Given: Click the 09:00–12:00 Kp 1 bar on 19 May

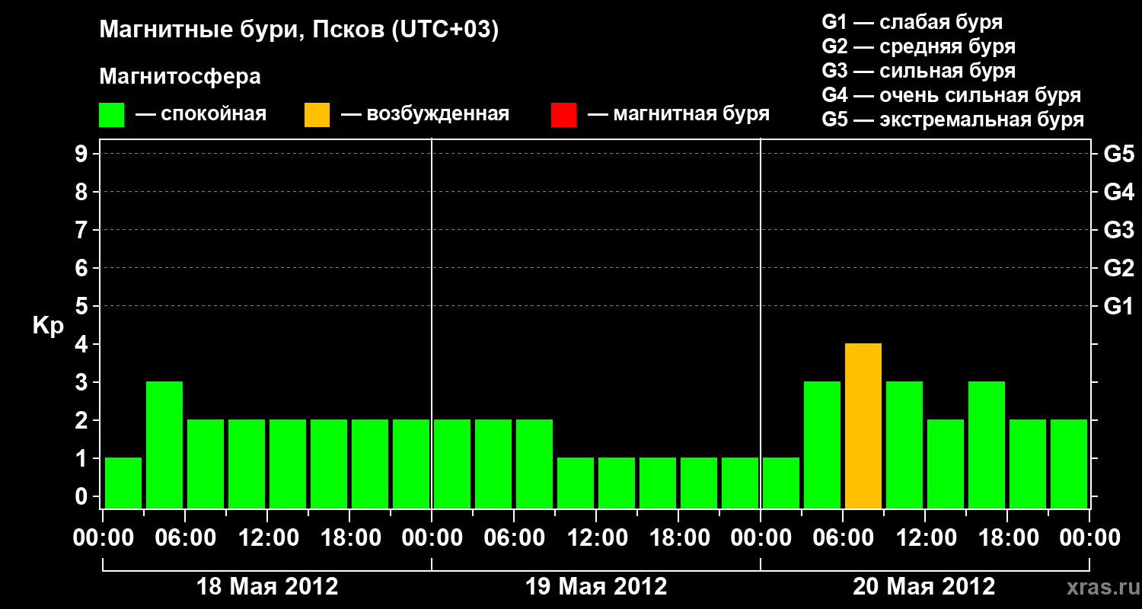Looking at the screenshot, I should pyautogui.click(x=576, y=483).
